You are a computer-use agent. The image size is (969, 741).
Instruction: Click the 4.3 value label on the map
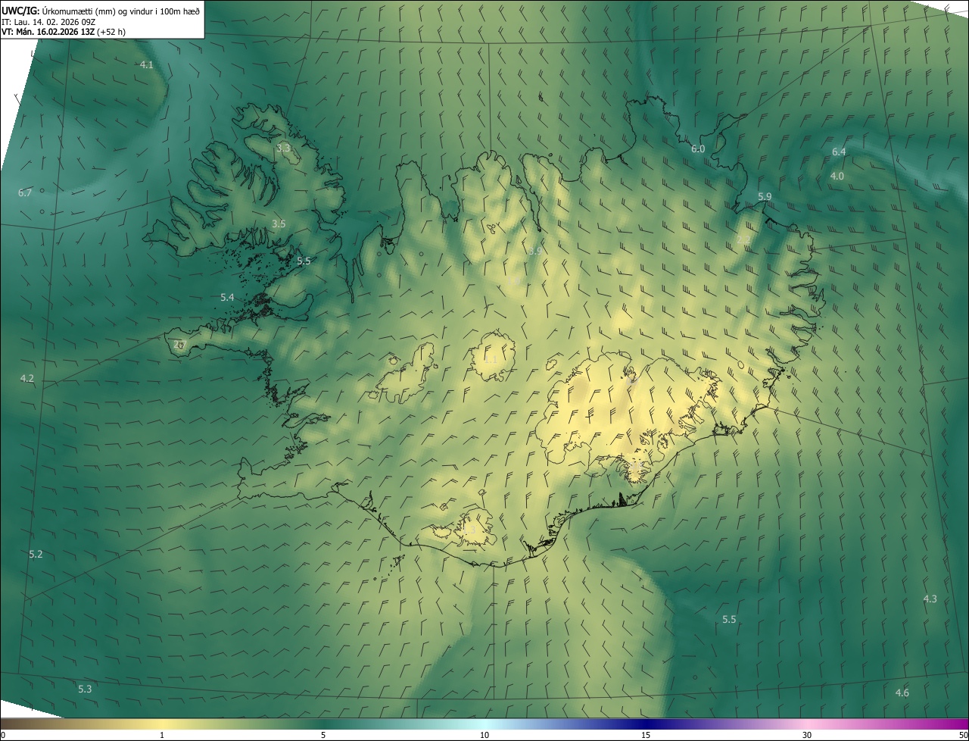pos(930,599)
